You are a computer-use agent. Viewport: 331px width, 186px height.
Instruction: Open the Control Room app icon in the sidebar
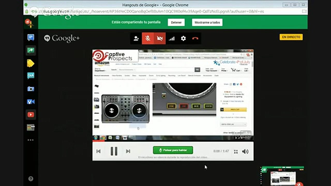31,127
